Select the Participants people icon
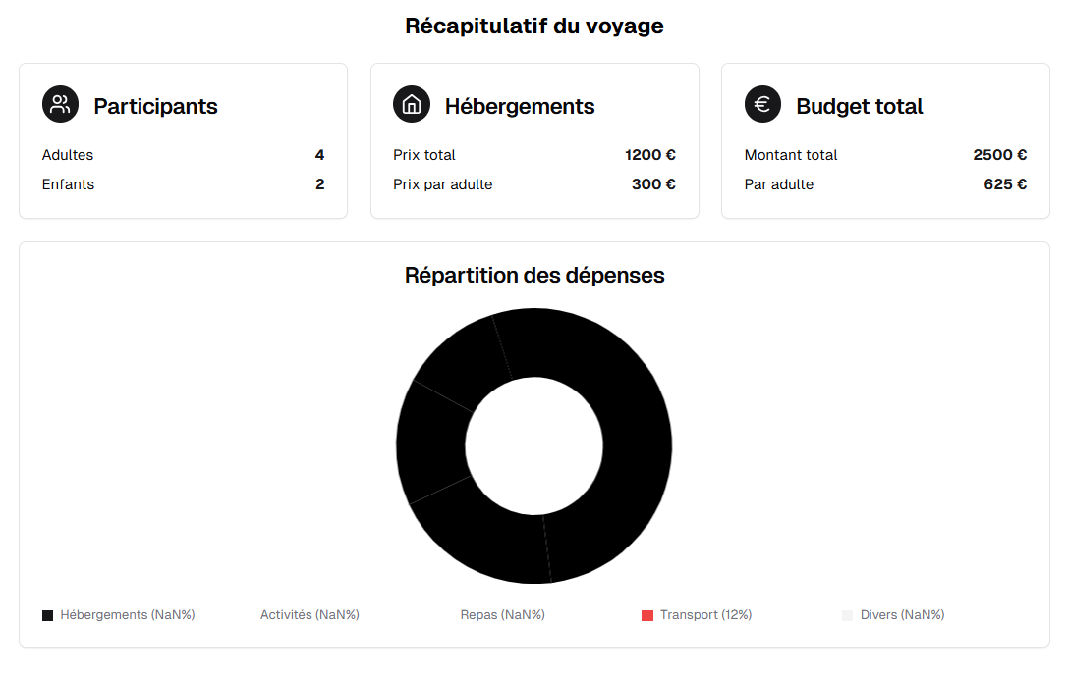 coord(60,104)
